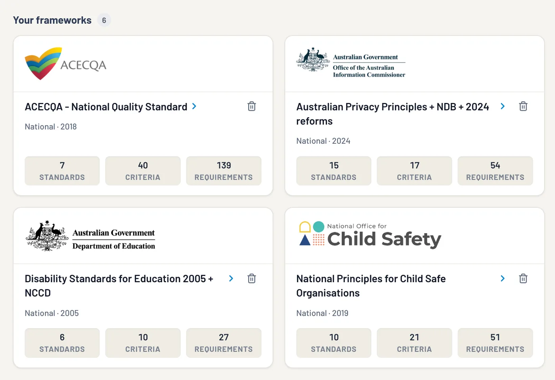This screenshot has width=555, height=380.
Task: View the 15 Standards tile for Privacy Principles
Action: 334,171
